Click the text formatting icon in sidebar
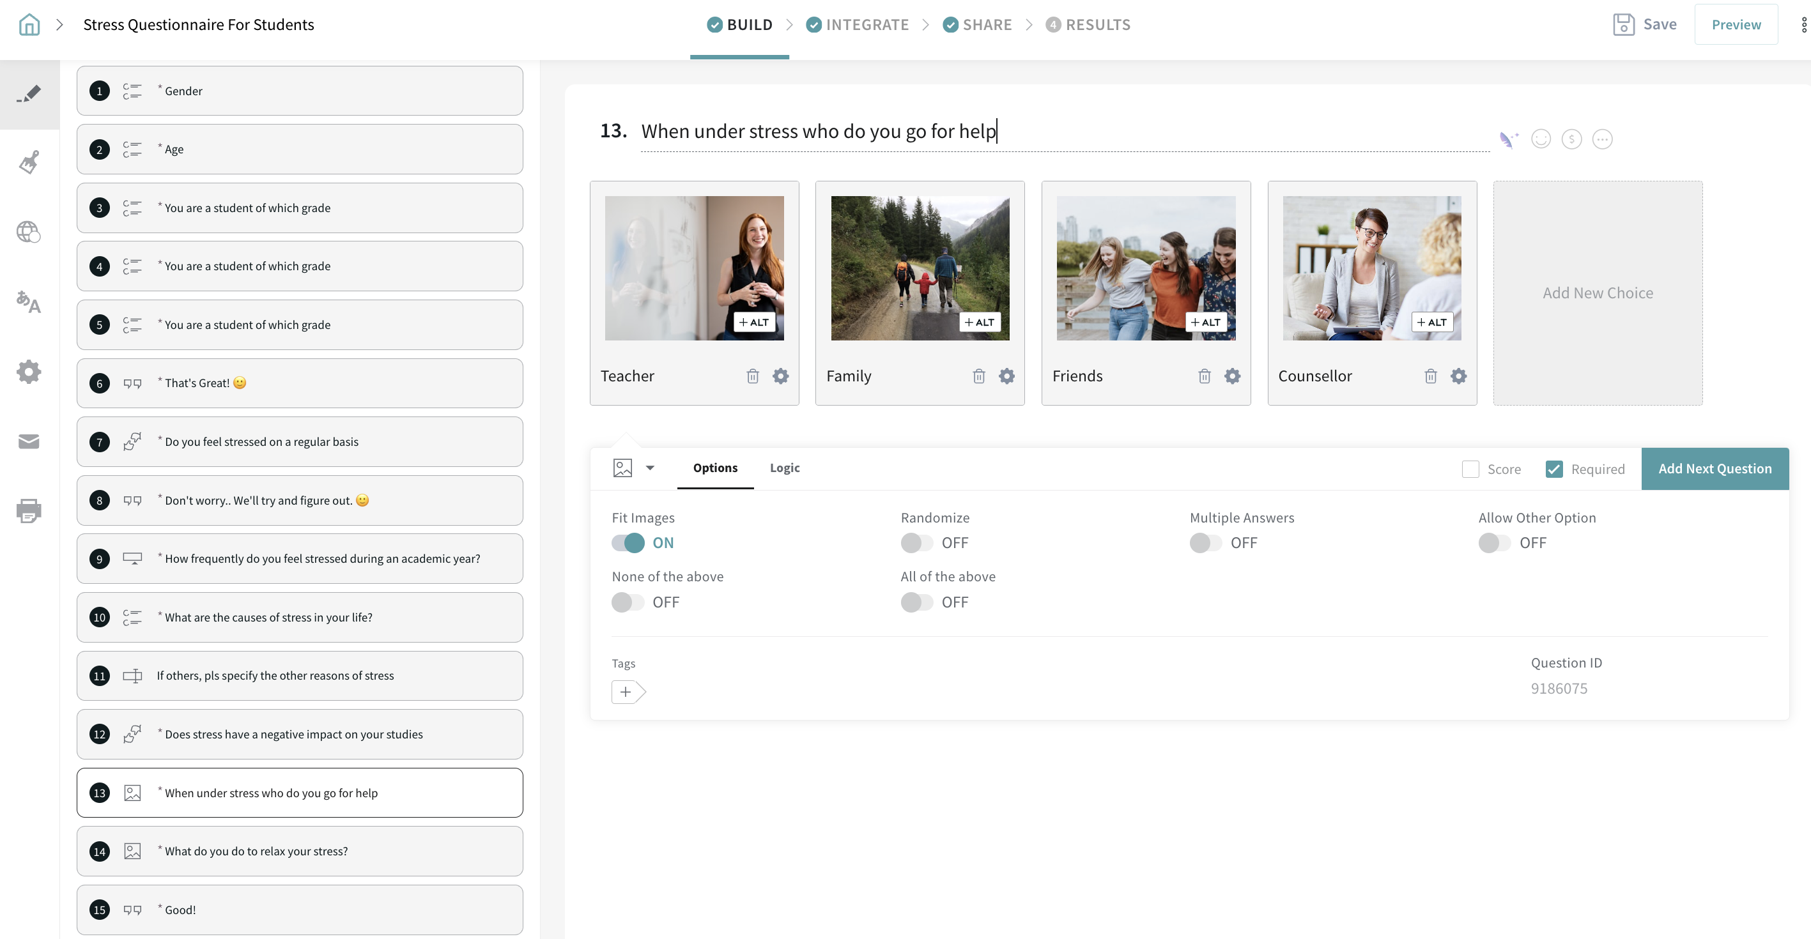Viewport: 1811px width, 939px height. click(x=29, y=302)
